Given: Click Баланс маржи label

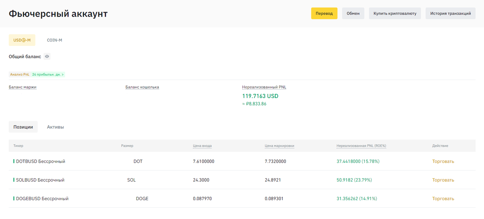Looking at the screenshot, I should [23, 87].
